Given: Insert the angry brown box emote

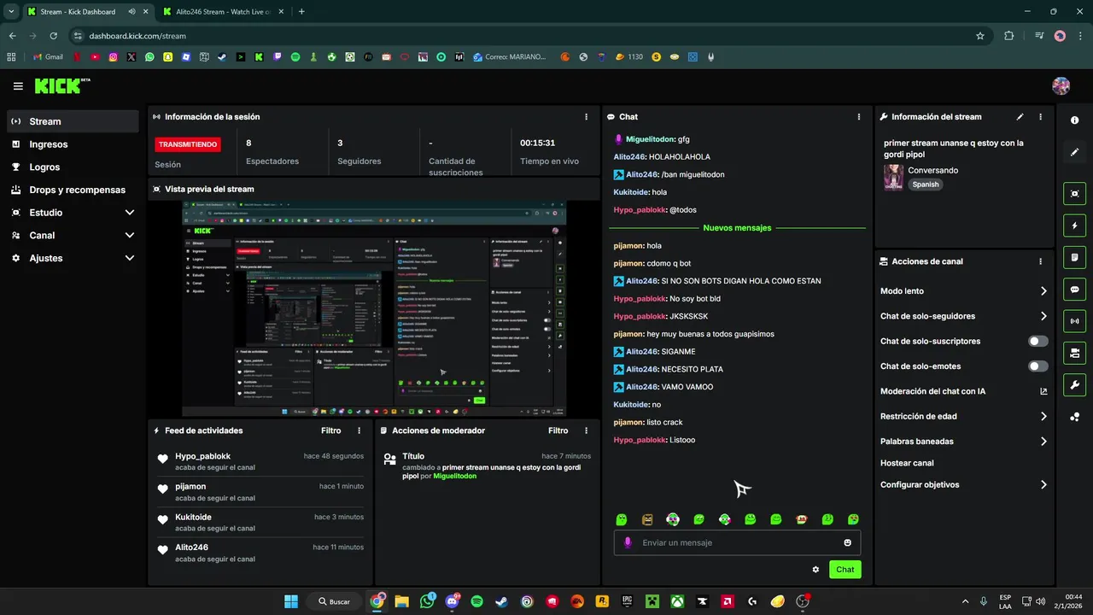Looking at the screenshot, I should [x=647, y=519].
